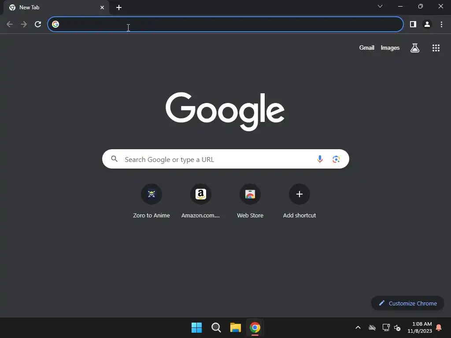Open Web Store shortcut
451x338 pixels.
(x=250, y=202)
